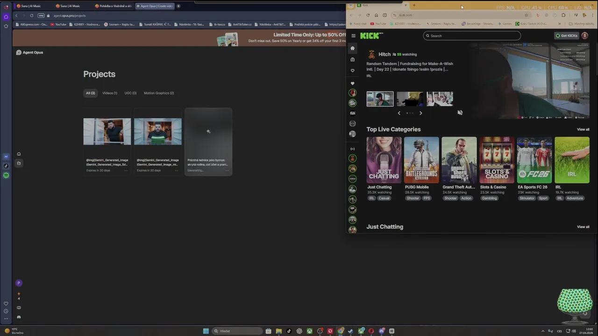Viewport: 598px width, 336px height.
Task: Open the Kick hamburger menu
Action: [x=353, y=35]
